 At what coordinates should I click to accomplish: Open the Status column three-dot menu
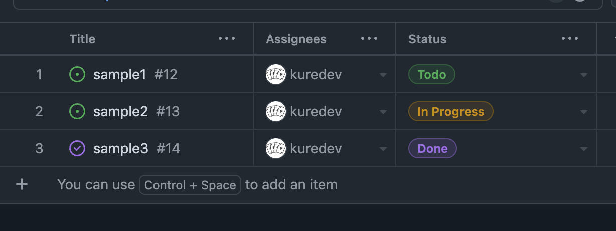point(570,39)
